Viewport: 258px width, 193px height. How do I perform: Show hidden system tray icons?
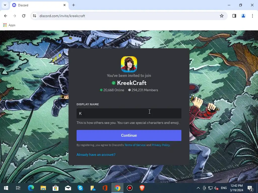pyautogui.click(x=198, y=188)
